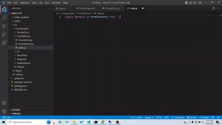The height and width of the screenshot is (125, 222).
Task: Change line ending via CRLF
Action: click(x=166, y=117)
